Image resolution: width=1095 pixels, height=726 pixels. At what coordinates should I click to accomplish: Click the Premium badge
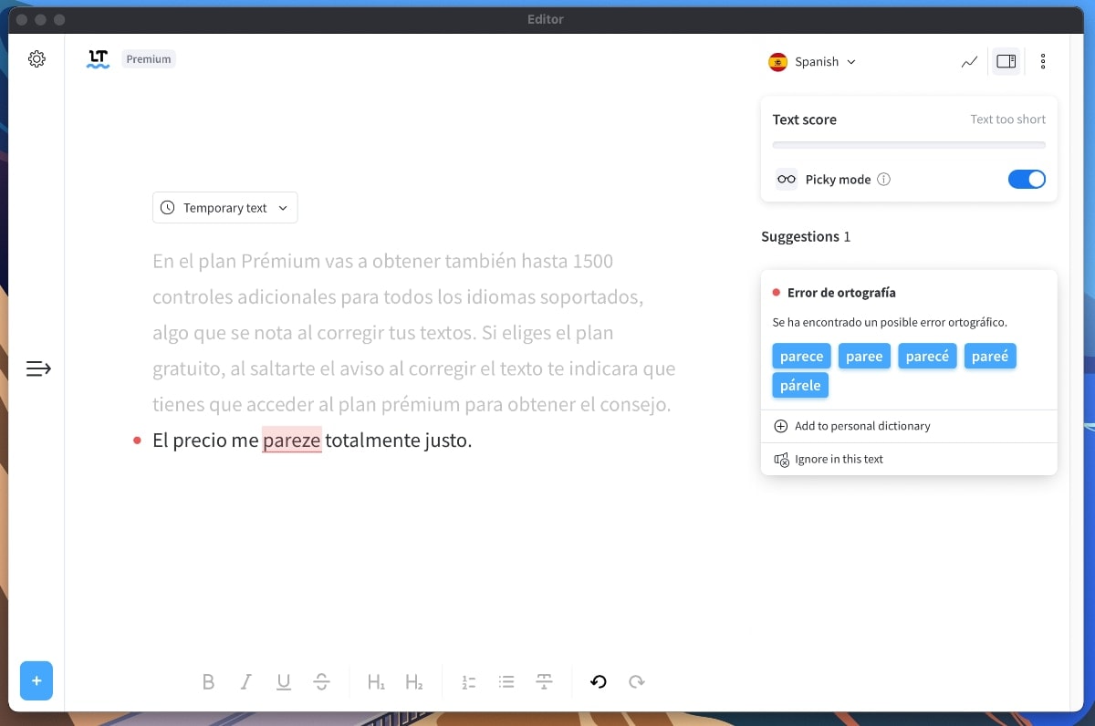pos(148,58)
